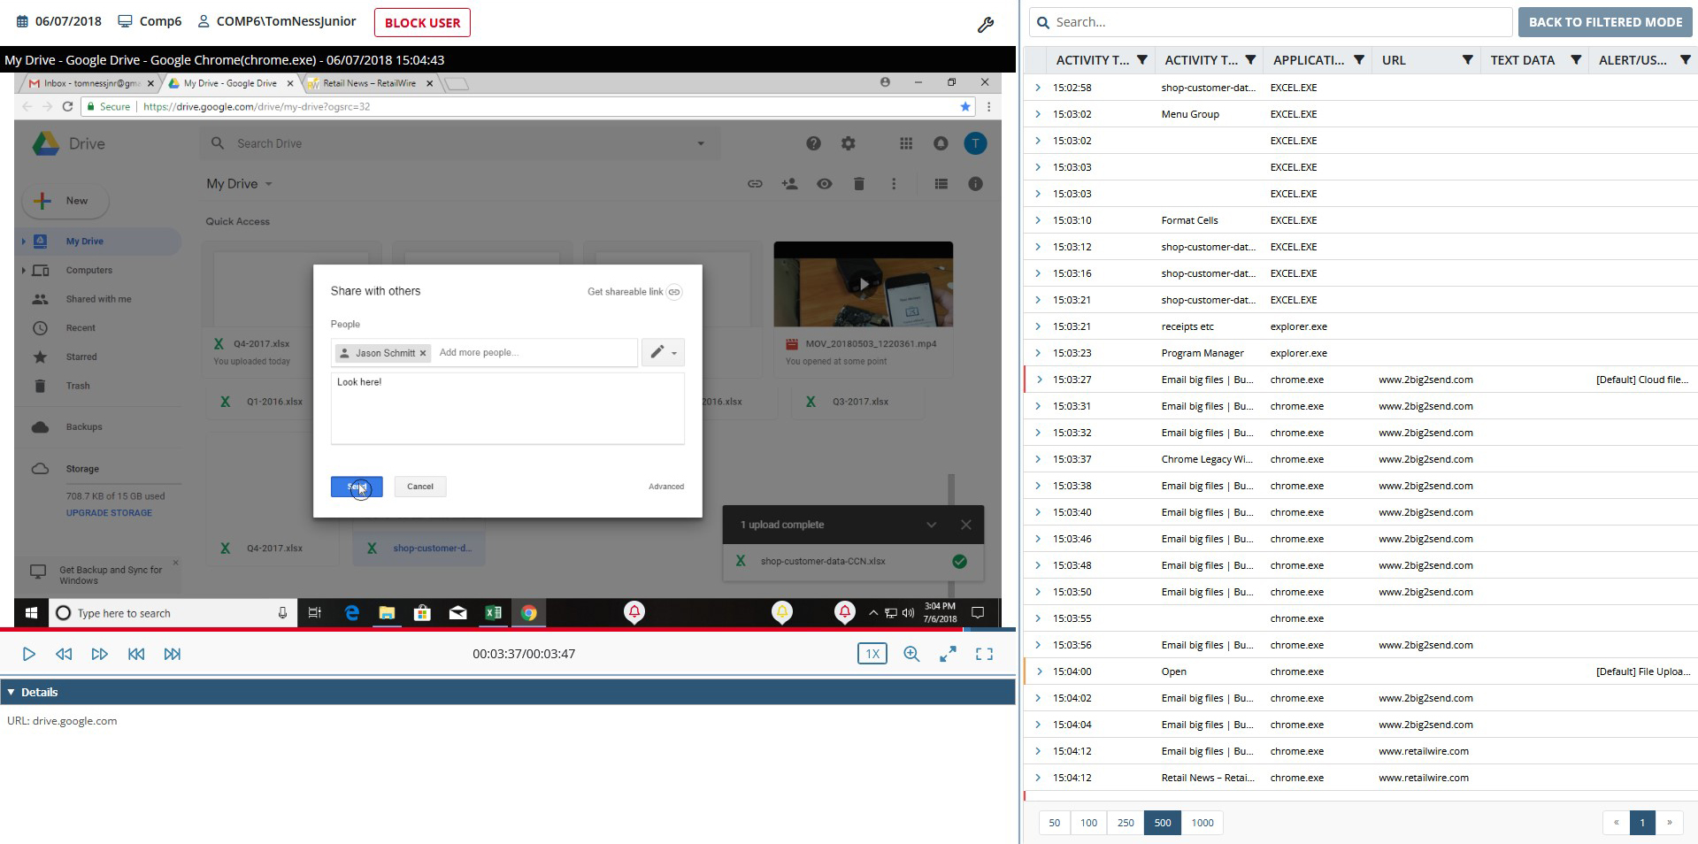
Task: Expand the player with diagonal arrows icon
Action: click(948, 654)
